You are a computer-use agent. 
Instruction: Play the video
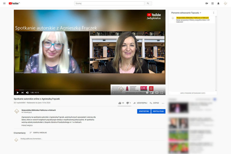click(x=18, y=92)
